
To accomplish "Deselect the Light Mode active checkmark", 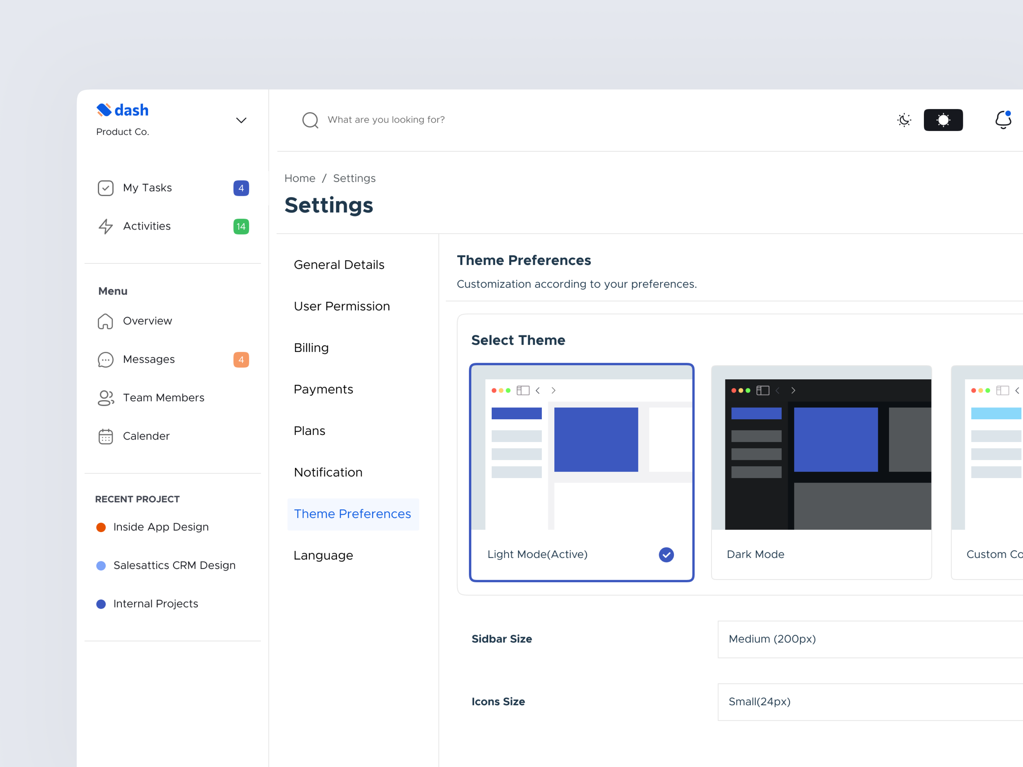I will (666, 554).
